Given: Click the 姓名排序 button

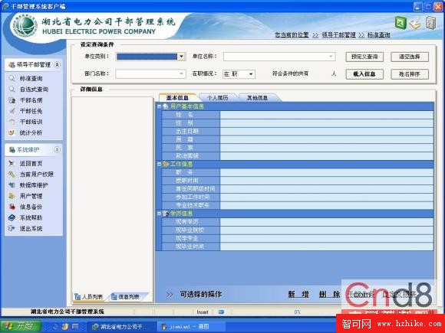Looking at the screenshot, I should 410,74.
